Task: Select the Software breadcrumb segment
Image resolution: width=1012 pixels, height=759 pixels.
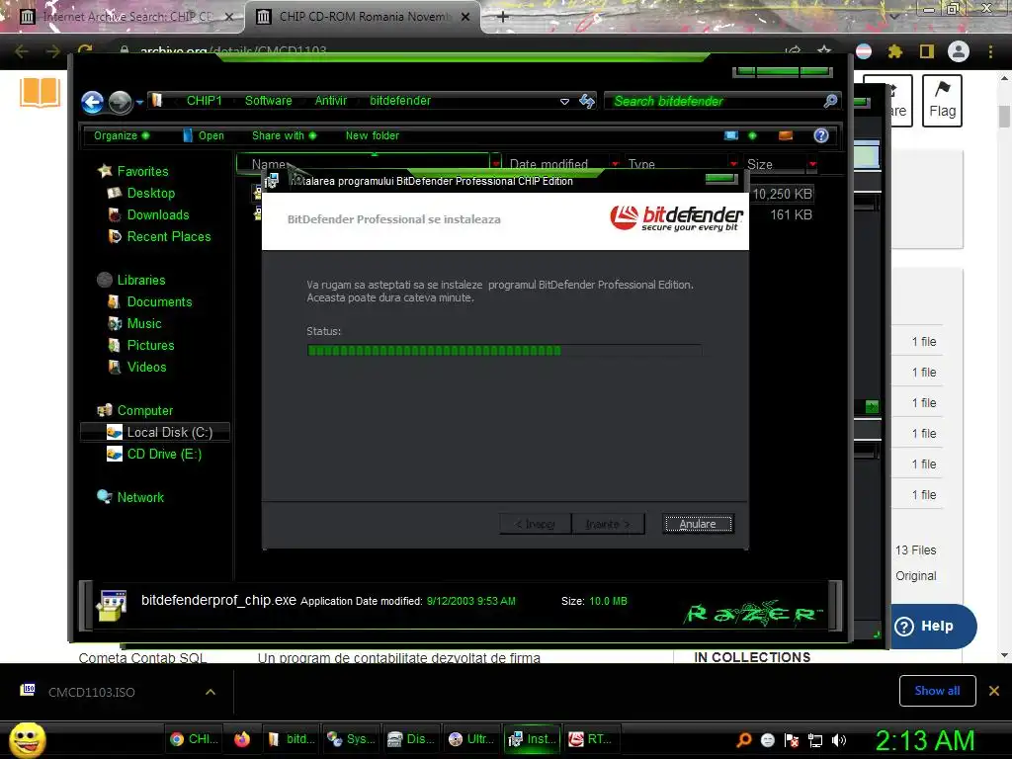Action: 269,101
